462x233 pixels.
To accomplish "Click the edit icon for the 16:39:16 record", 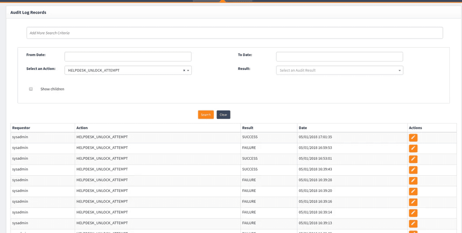I will click(x=413, y=202).
